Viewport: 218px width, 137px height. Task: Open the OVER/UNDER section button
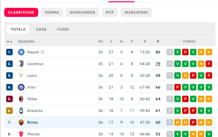[82, 12]
